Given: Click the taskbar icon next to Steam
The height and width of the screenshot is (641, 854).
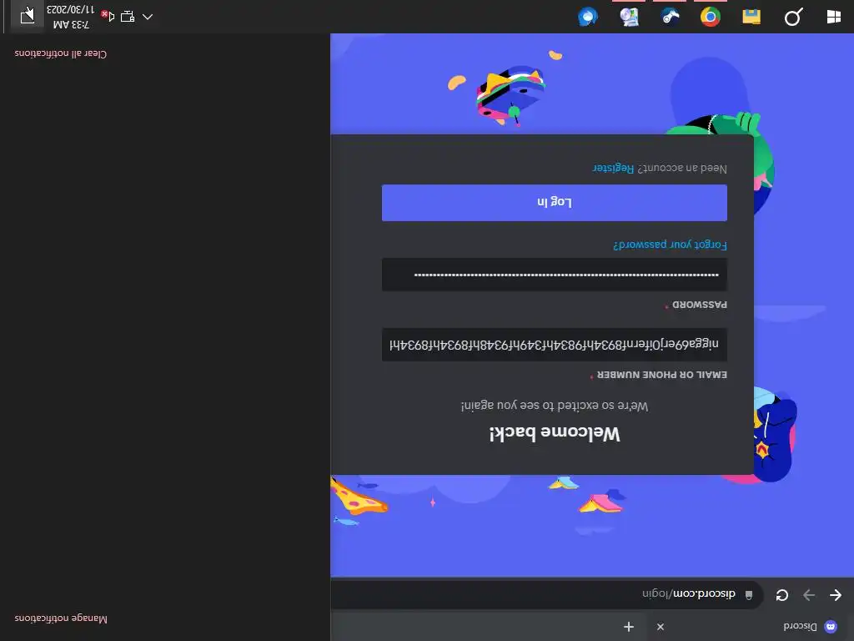Looking at the screenshot, I should (x=629, y=17).
